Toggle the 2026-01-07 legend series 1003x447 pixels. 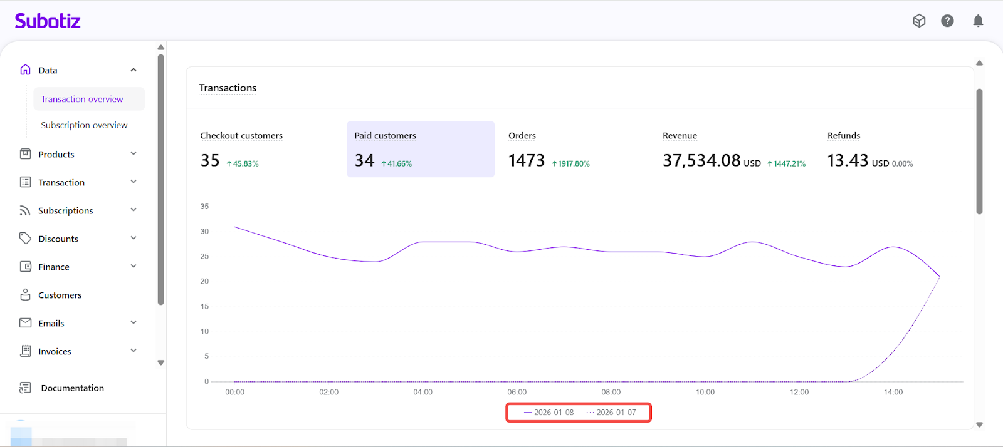(x=611, y=413)
